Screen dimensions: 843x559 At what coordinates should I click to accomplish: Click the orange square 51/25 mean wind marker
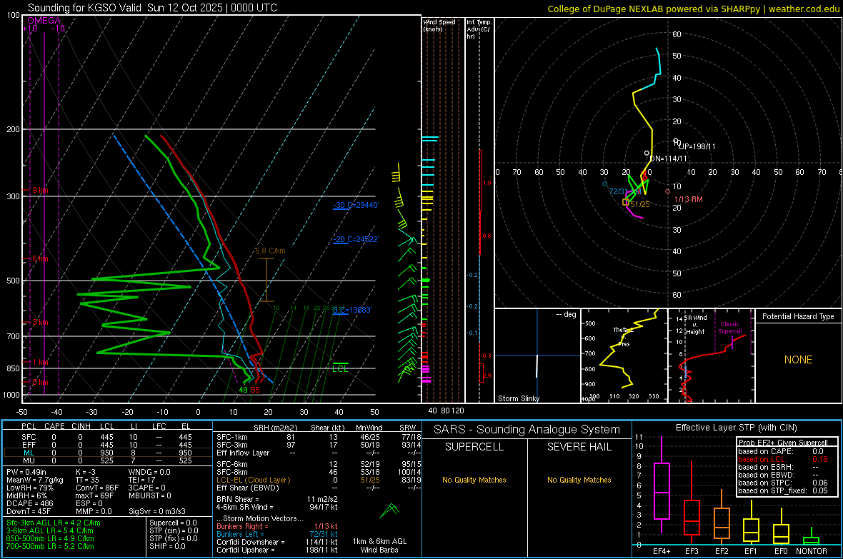pos(625,202)
